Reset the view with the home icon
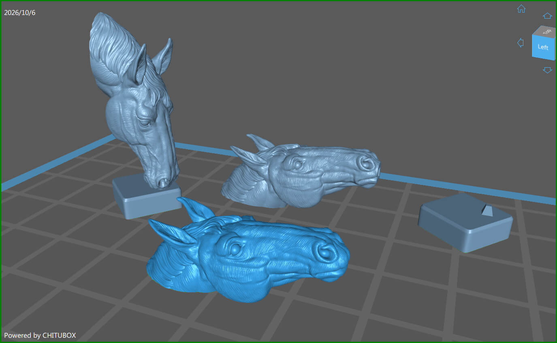The height and width of the screenshot is (343, 557). click(521, 9)
